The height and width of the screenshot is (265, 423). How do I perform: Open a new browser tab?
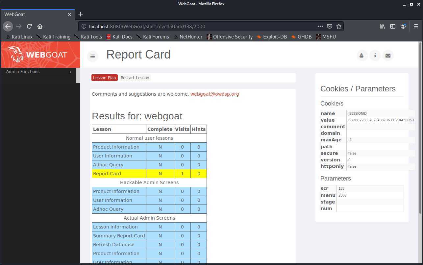point(81,14)
